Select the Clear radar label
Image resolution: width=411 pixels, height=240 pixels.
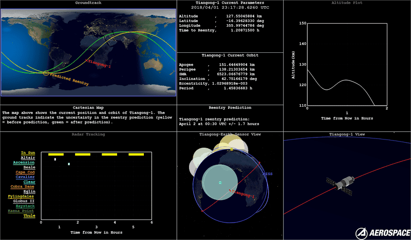(x=29, y=182)
